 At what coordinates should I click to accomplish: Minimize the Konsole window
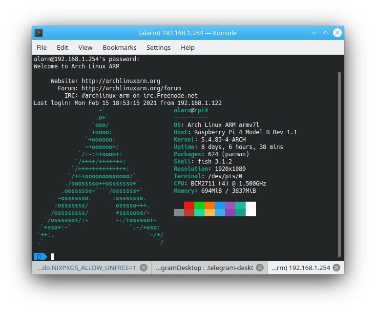coord(314,33)
